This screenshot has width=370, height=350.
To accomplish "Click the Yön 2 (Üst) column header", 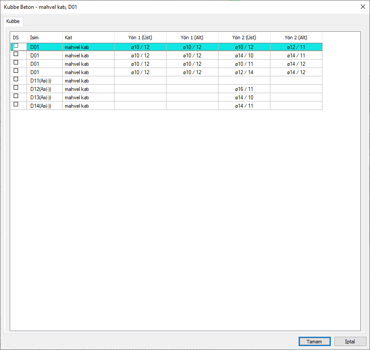I will click(x=244, y=38).
